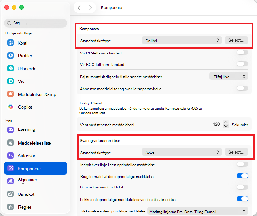This screenshot has width=257, height=216.
Task: Click the Meddelelsesliste icon
Action: tap(11, 143)
